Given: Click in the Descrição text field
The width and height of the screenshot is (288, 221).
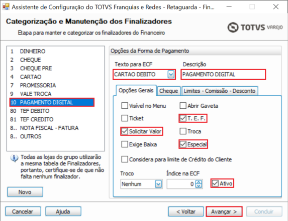Looking at the screenshot, I should [x=223, y=74].
